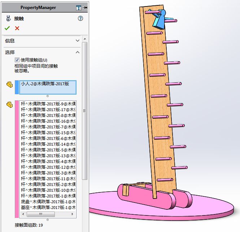
Task: Click the pink color bar of second group
Action: (17, 159)
